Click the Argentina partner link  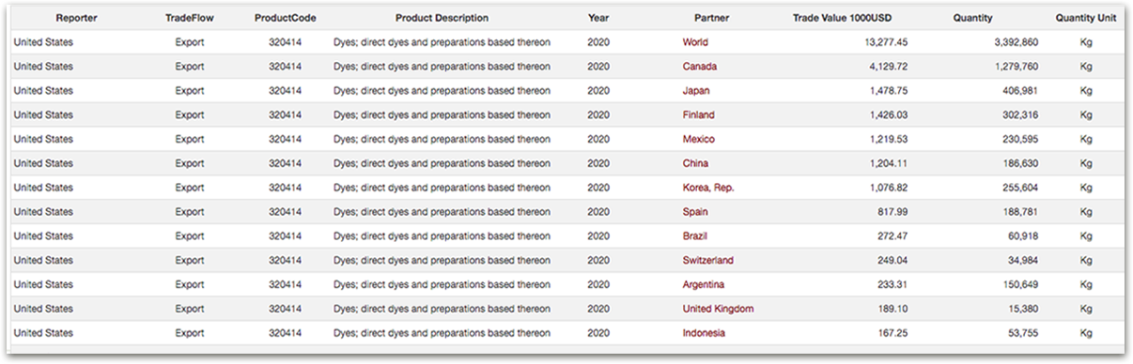[x=704, y=284]
